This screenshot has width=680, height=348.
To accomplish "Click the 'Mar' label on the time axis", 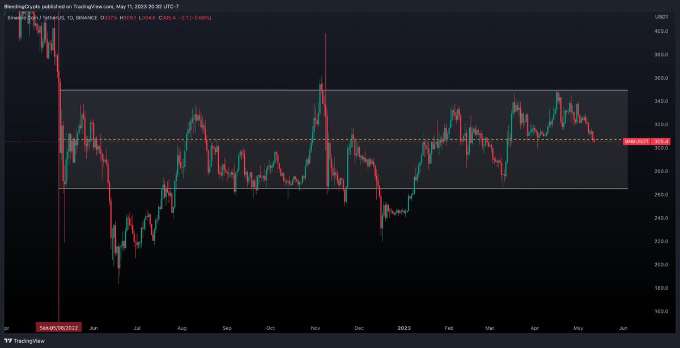I will (490, 328).
